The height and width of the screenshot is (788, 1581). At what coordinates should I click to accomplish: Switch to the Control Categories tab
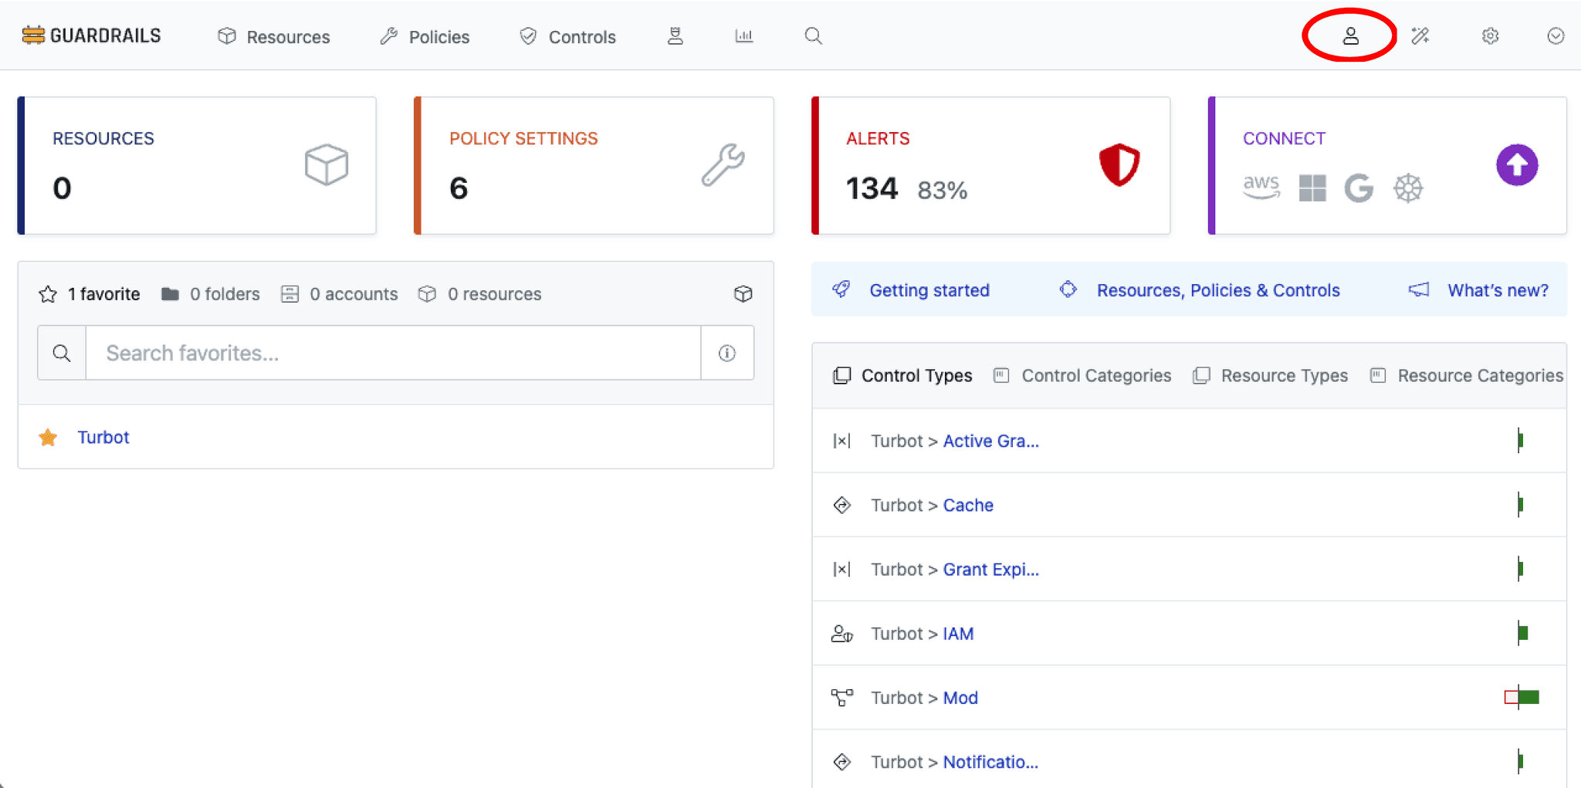coord(1082,376)
